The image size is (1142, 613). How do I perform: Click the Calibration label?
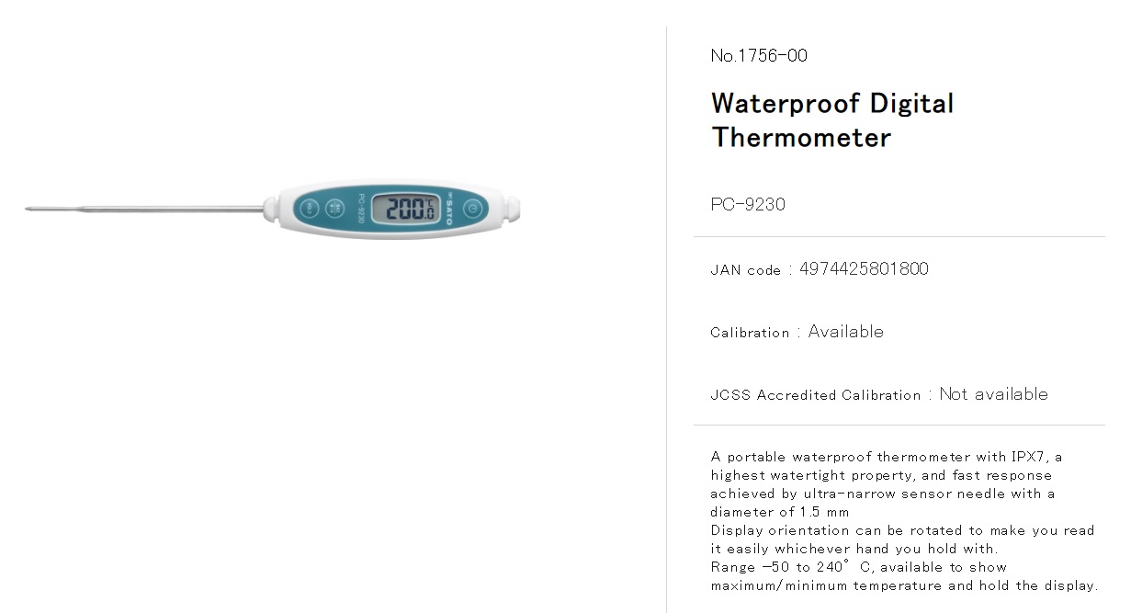point(750,333)
